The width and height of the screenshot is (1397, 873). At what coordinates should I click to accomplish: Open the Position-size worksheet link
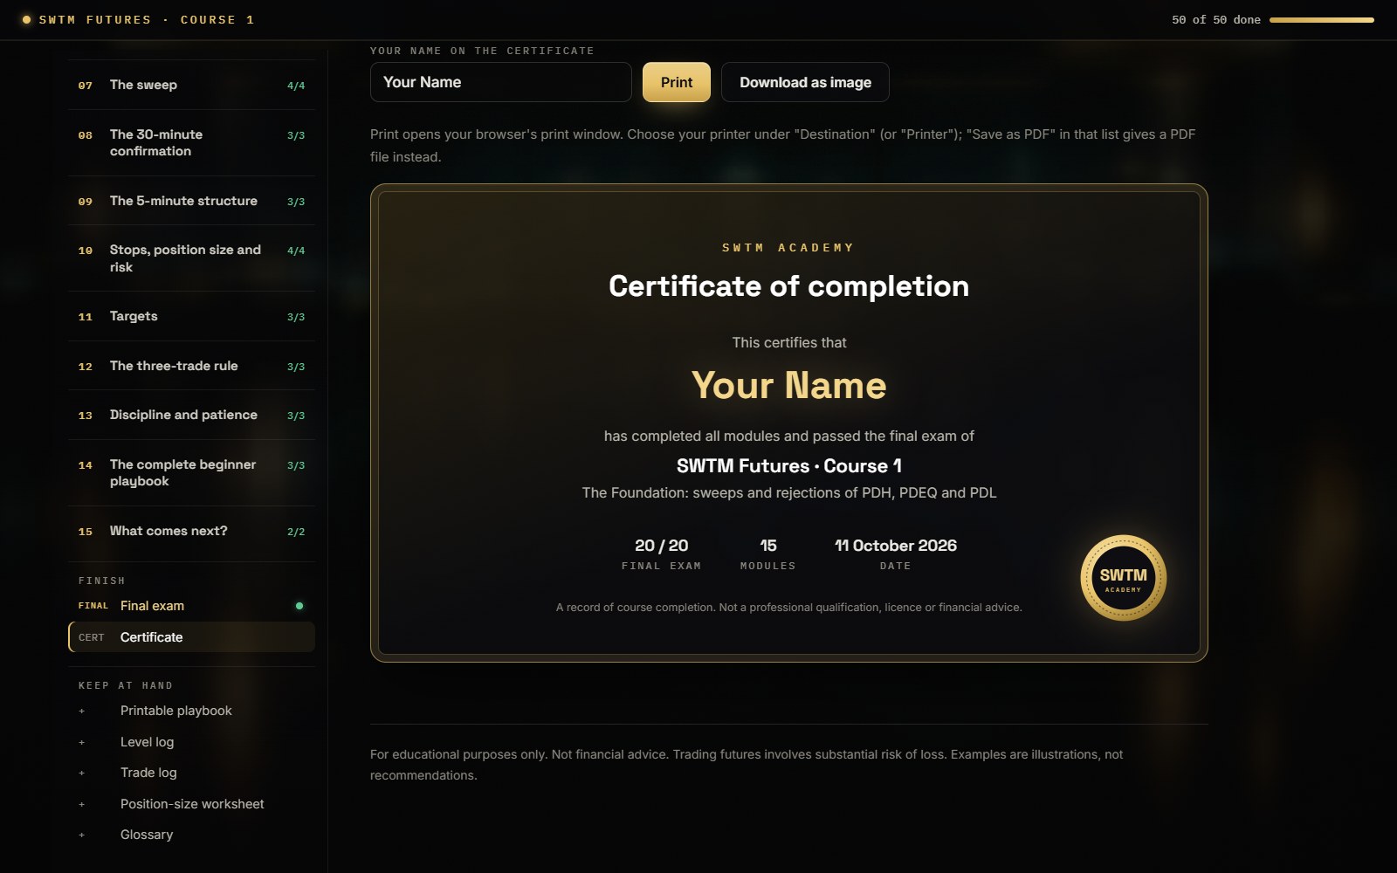click(x=191, y=804)
